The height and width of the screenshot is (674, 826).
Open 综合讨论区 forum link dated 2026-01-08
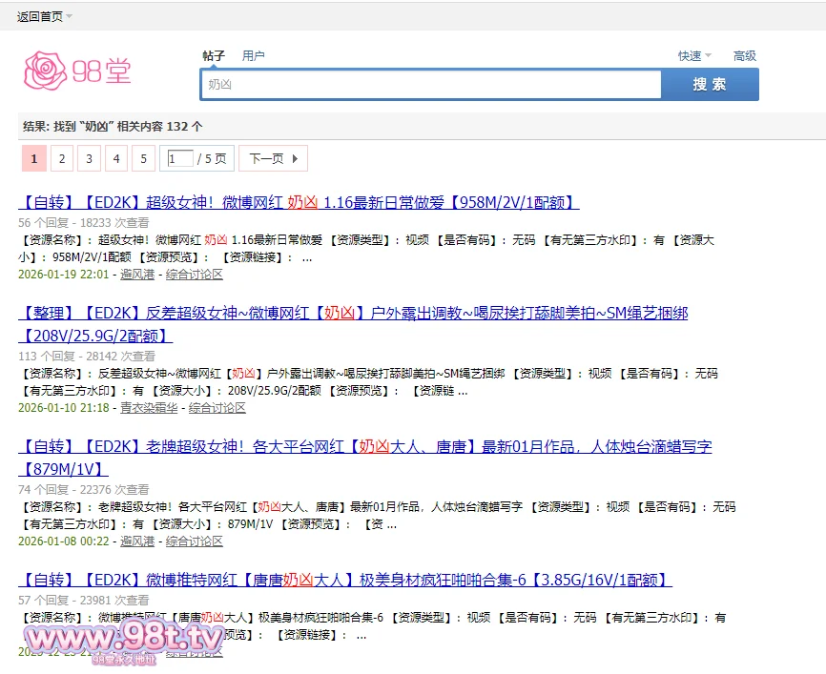(x=194, y=541)
